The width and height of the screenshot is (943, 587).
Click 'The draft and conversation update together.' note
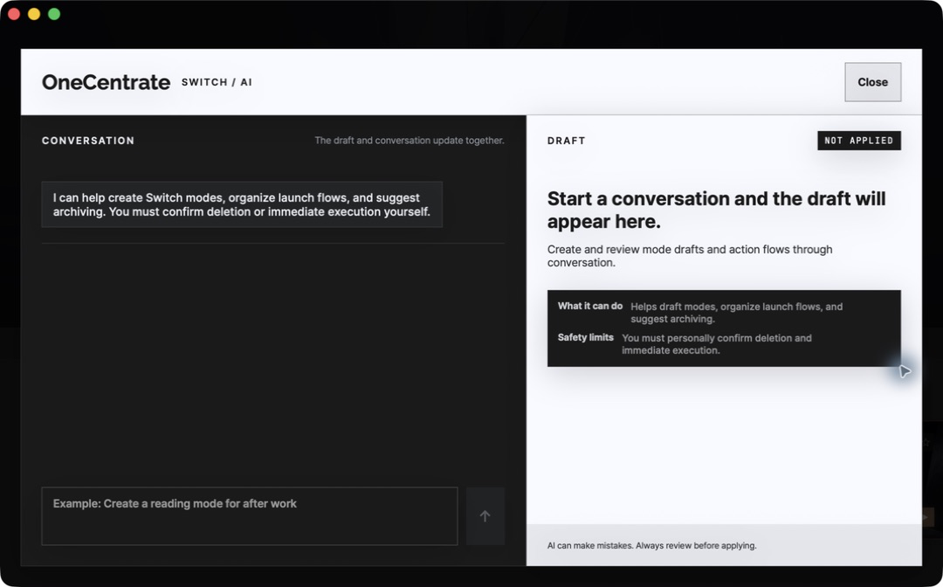[x=409, y=140]
